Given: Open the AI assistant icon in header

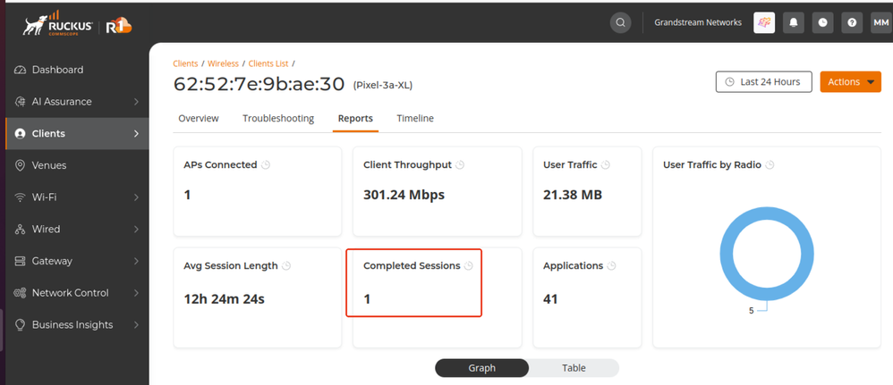Looking at the screenshot, I should pyautogui.click(x=764, y=23).
